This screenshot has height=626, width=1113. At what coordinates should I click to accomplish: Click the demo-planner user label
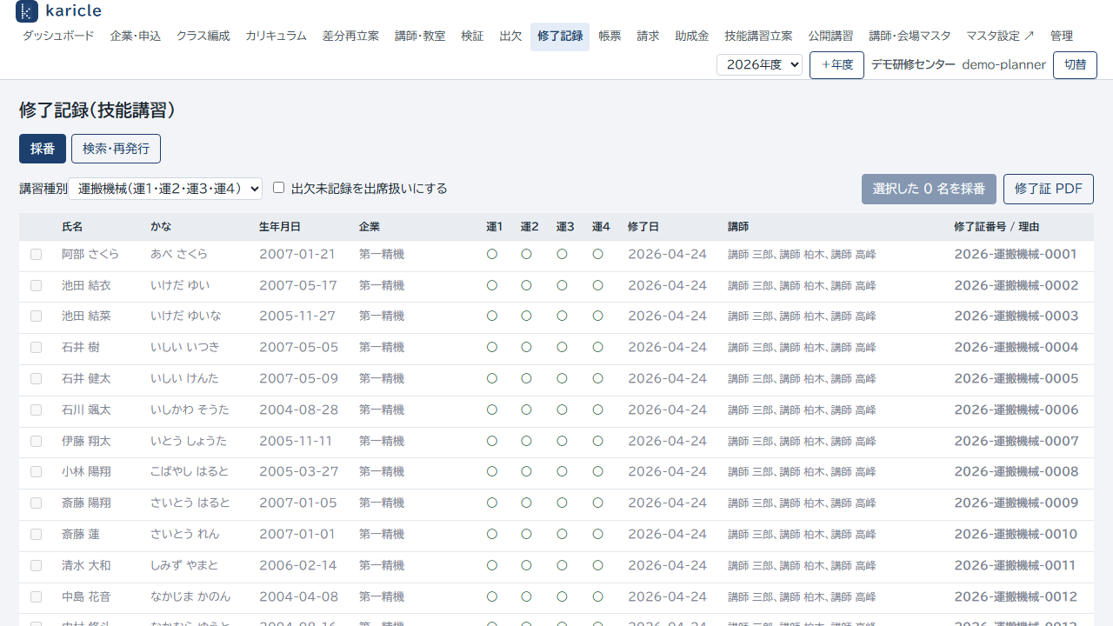(x=1003, y=65)
